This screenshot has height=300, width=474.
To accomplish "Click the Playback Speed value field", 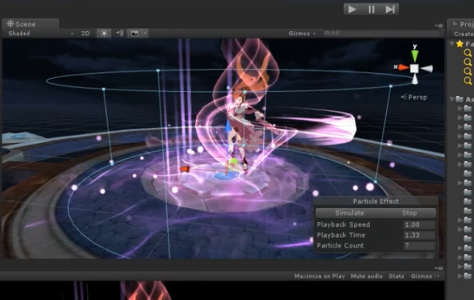I will pyautogui.click(x=419, y=225).
